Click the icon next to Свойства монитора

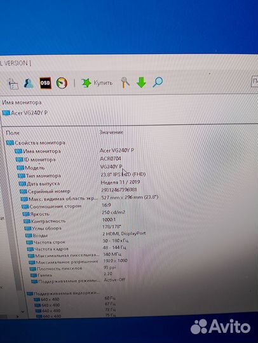pyautogui.click(x=10, y=143)
